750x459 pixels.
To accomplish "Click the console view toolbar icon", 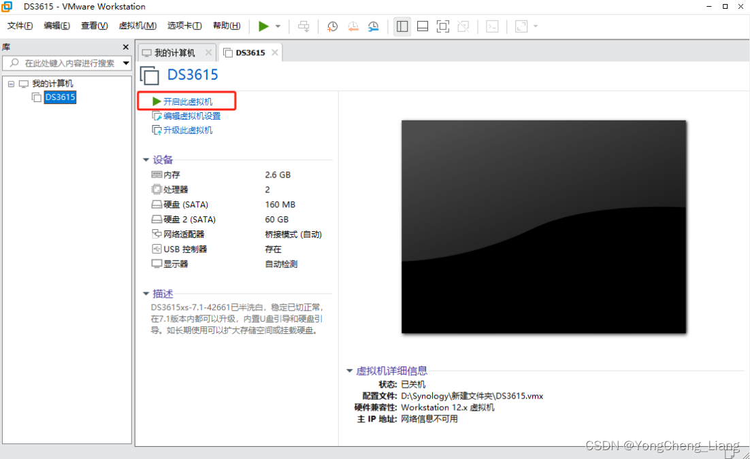I will coord(492,27).
